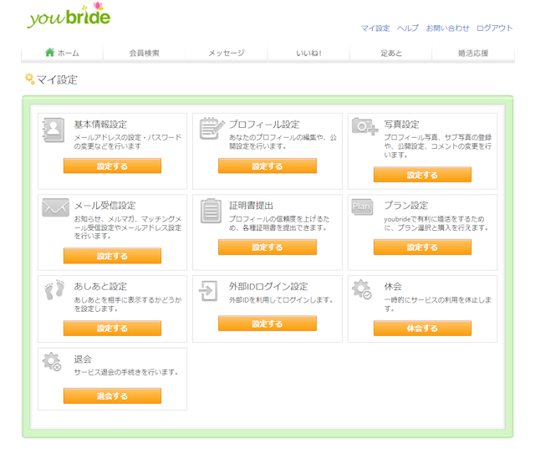
Task: Click the camera icon beside 写真設定
Action: (364, 127)
